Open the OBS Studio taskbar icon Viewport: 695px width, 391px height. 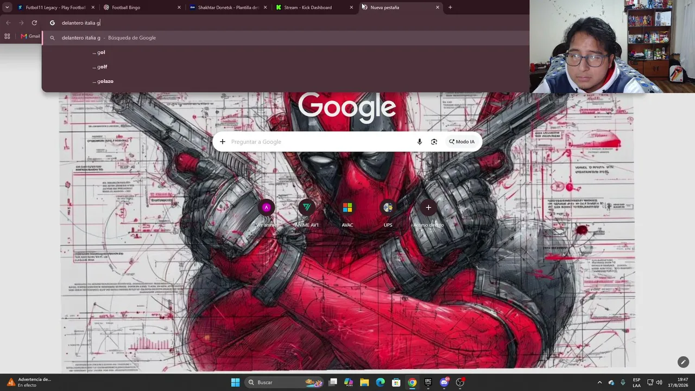pos(460,382)
